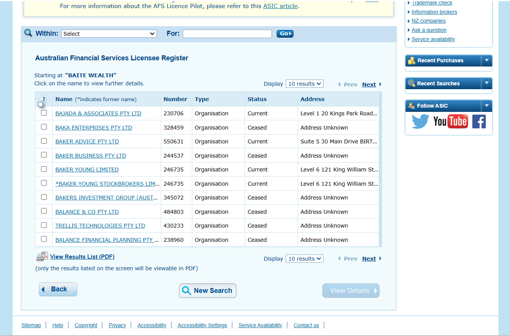Click the Back button

coord(58,289)
